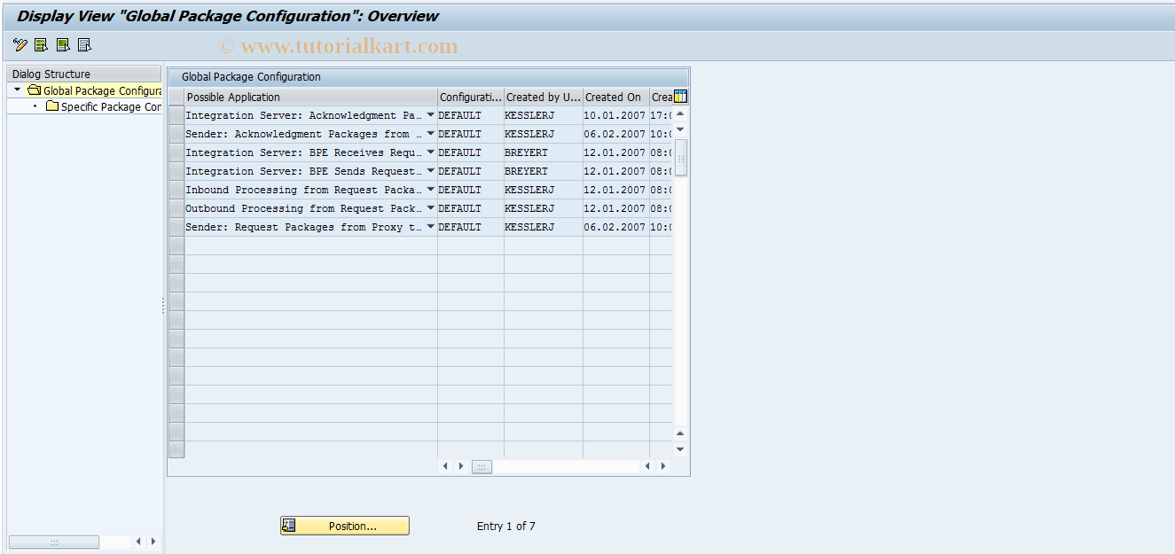Image resolution: width=1175 pixels, height=554 pixels.
Task: Click the Position... button
Action: click(x=345, y=526)
